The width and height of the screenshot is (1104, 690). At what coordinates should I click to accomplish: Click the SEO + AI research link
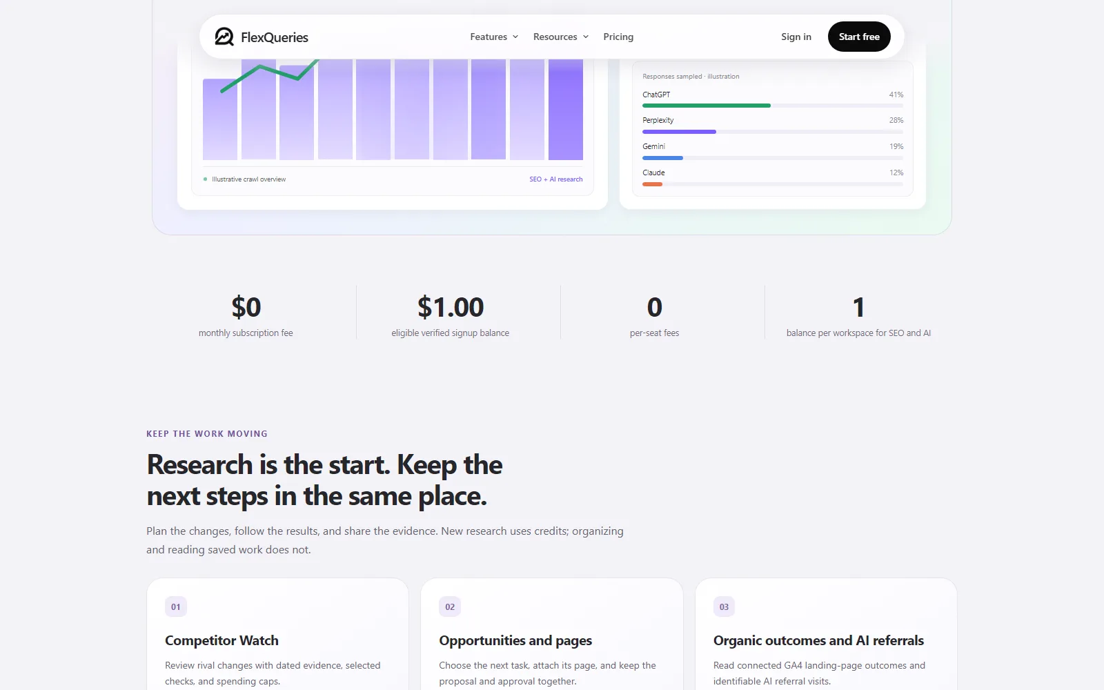(x=556, y=179)
